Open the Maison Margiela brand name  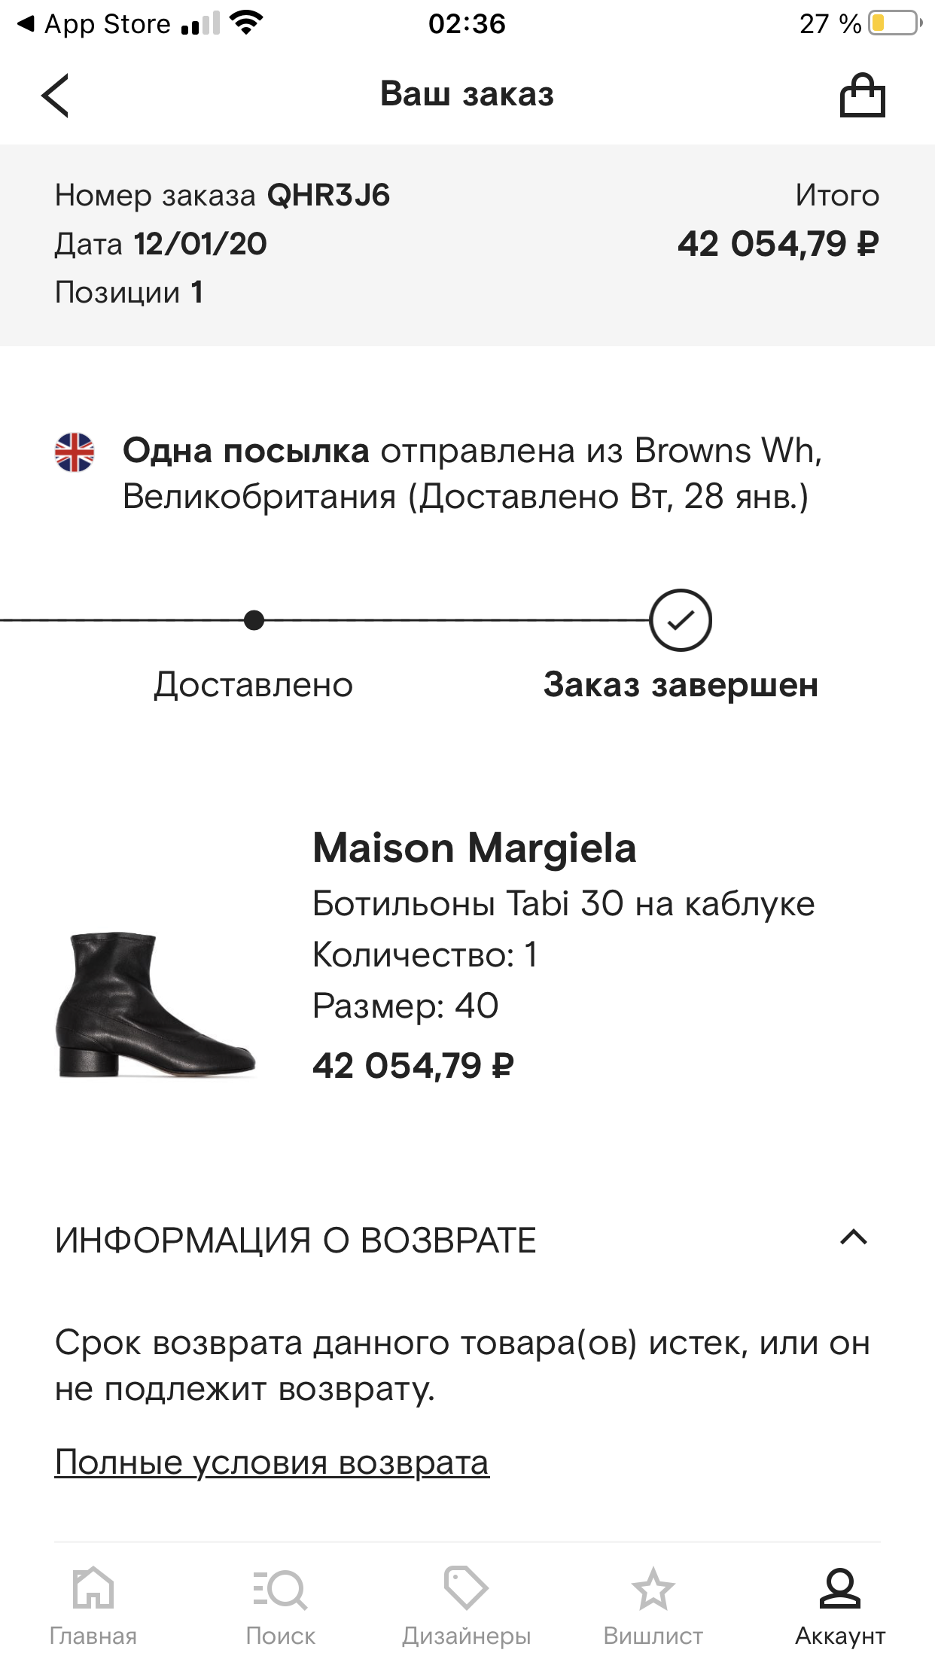pyautogui.click(x=474, y=848)
